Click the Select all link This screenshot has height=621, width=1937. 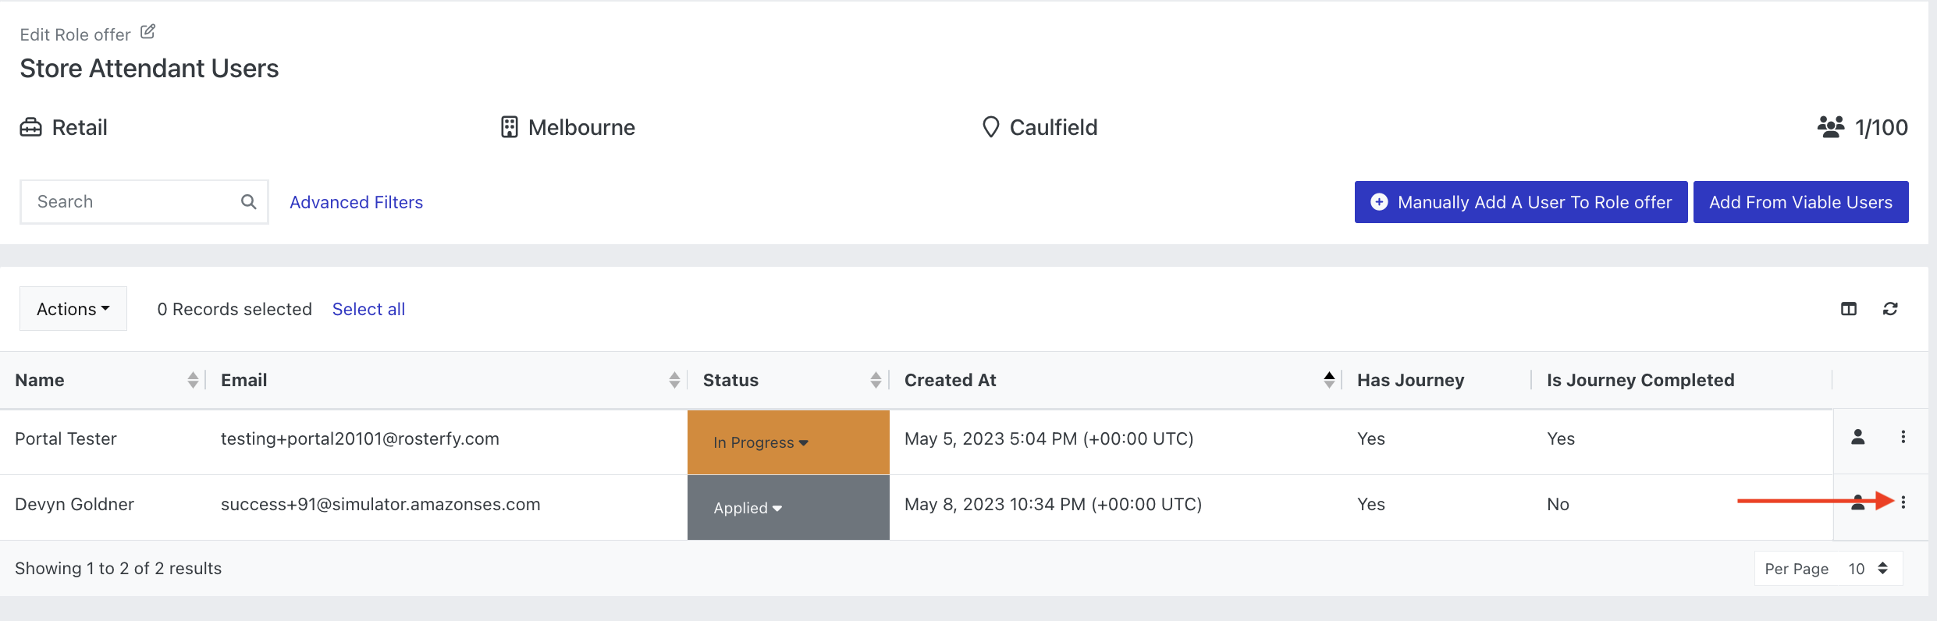coord(368,309)
